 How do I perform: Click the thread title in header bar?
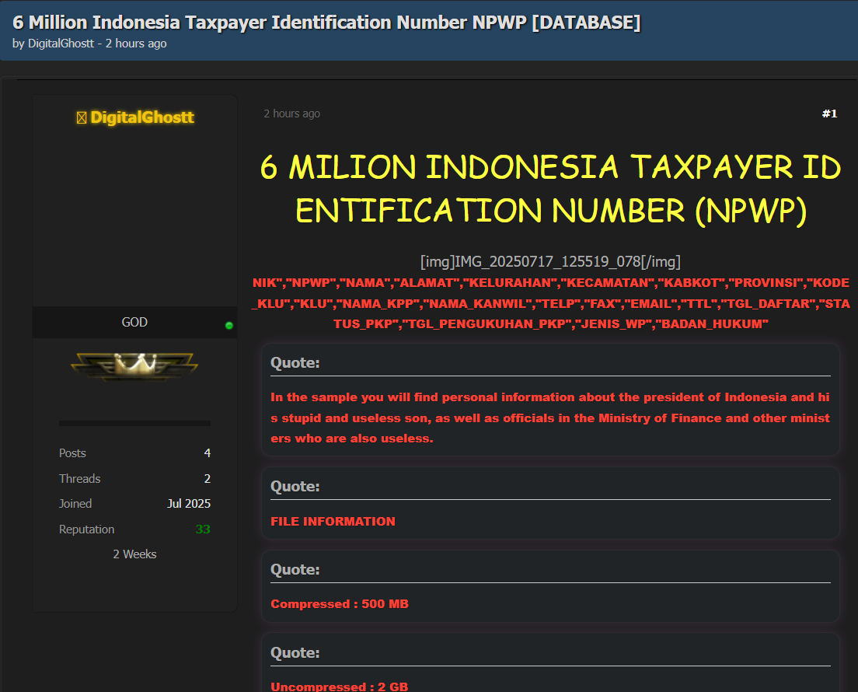(326, 22)
